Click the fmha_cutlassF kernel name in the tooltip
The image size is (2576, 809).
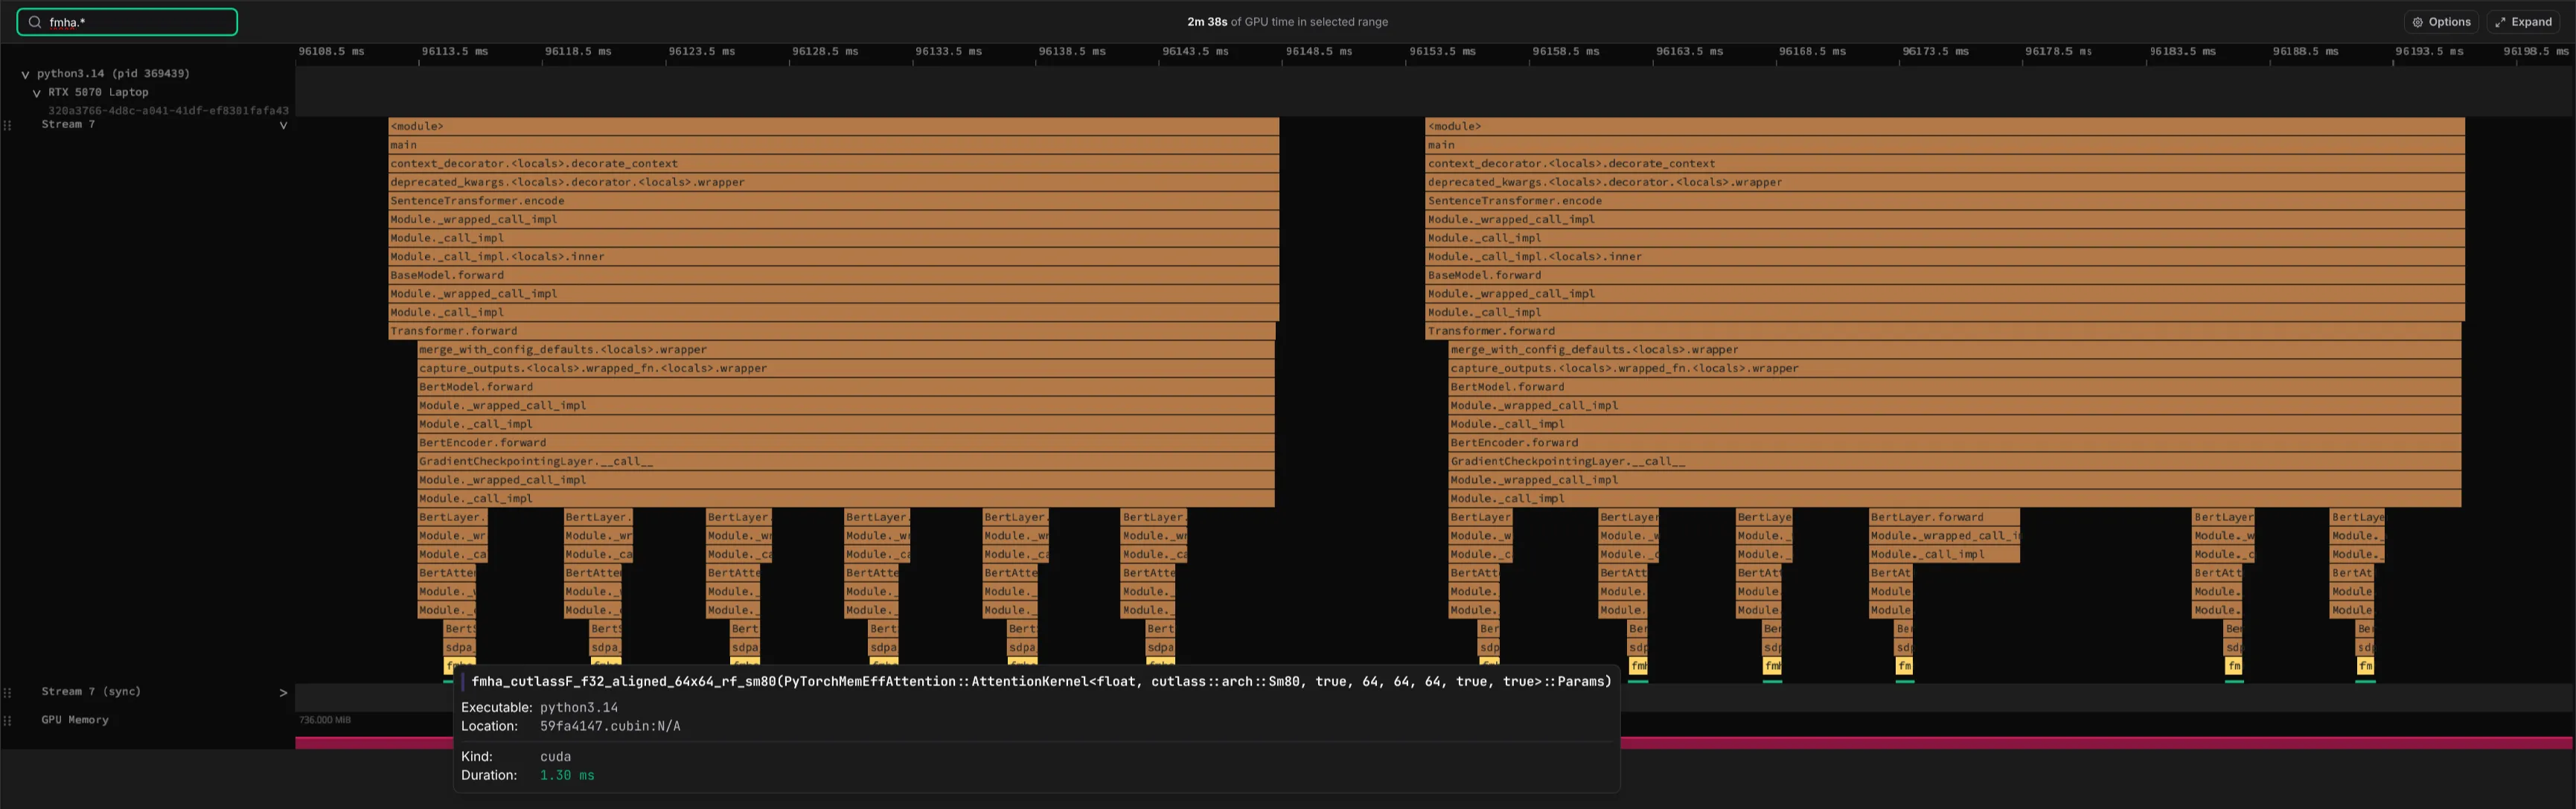coord(1041,681)
